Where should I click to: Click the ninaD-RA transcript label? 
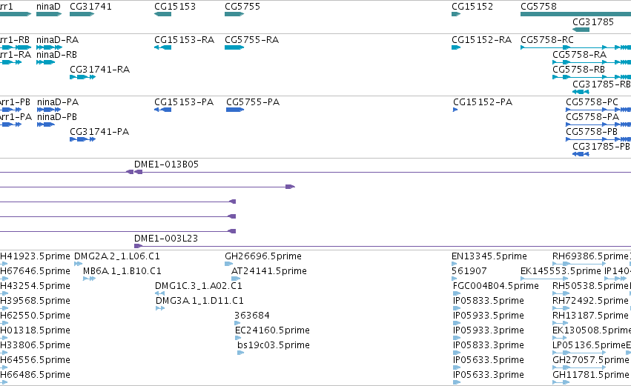coord(58,40)
